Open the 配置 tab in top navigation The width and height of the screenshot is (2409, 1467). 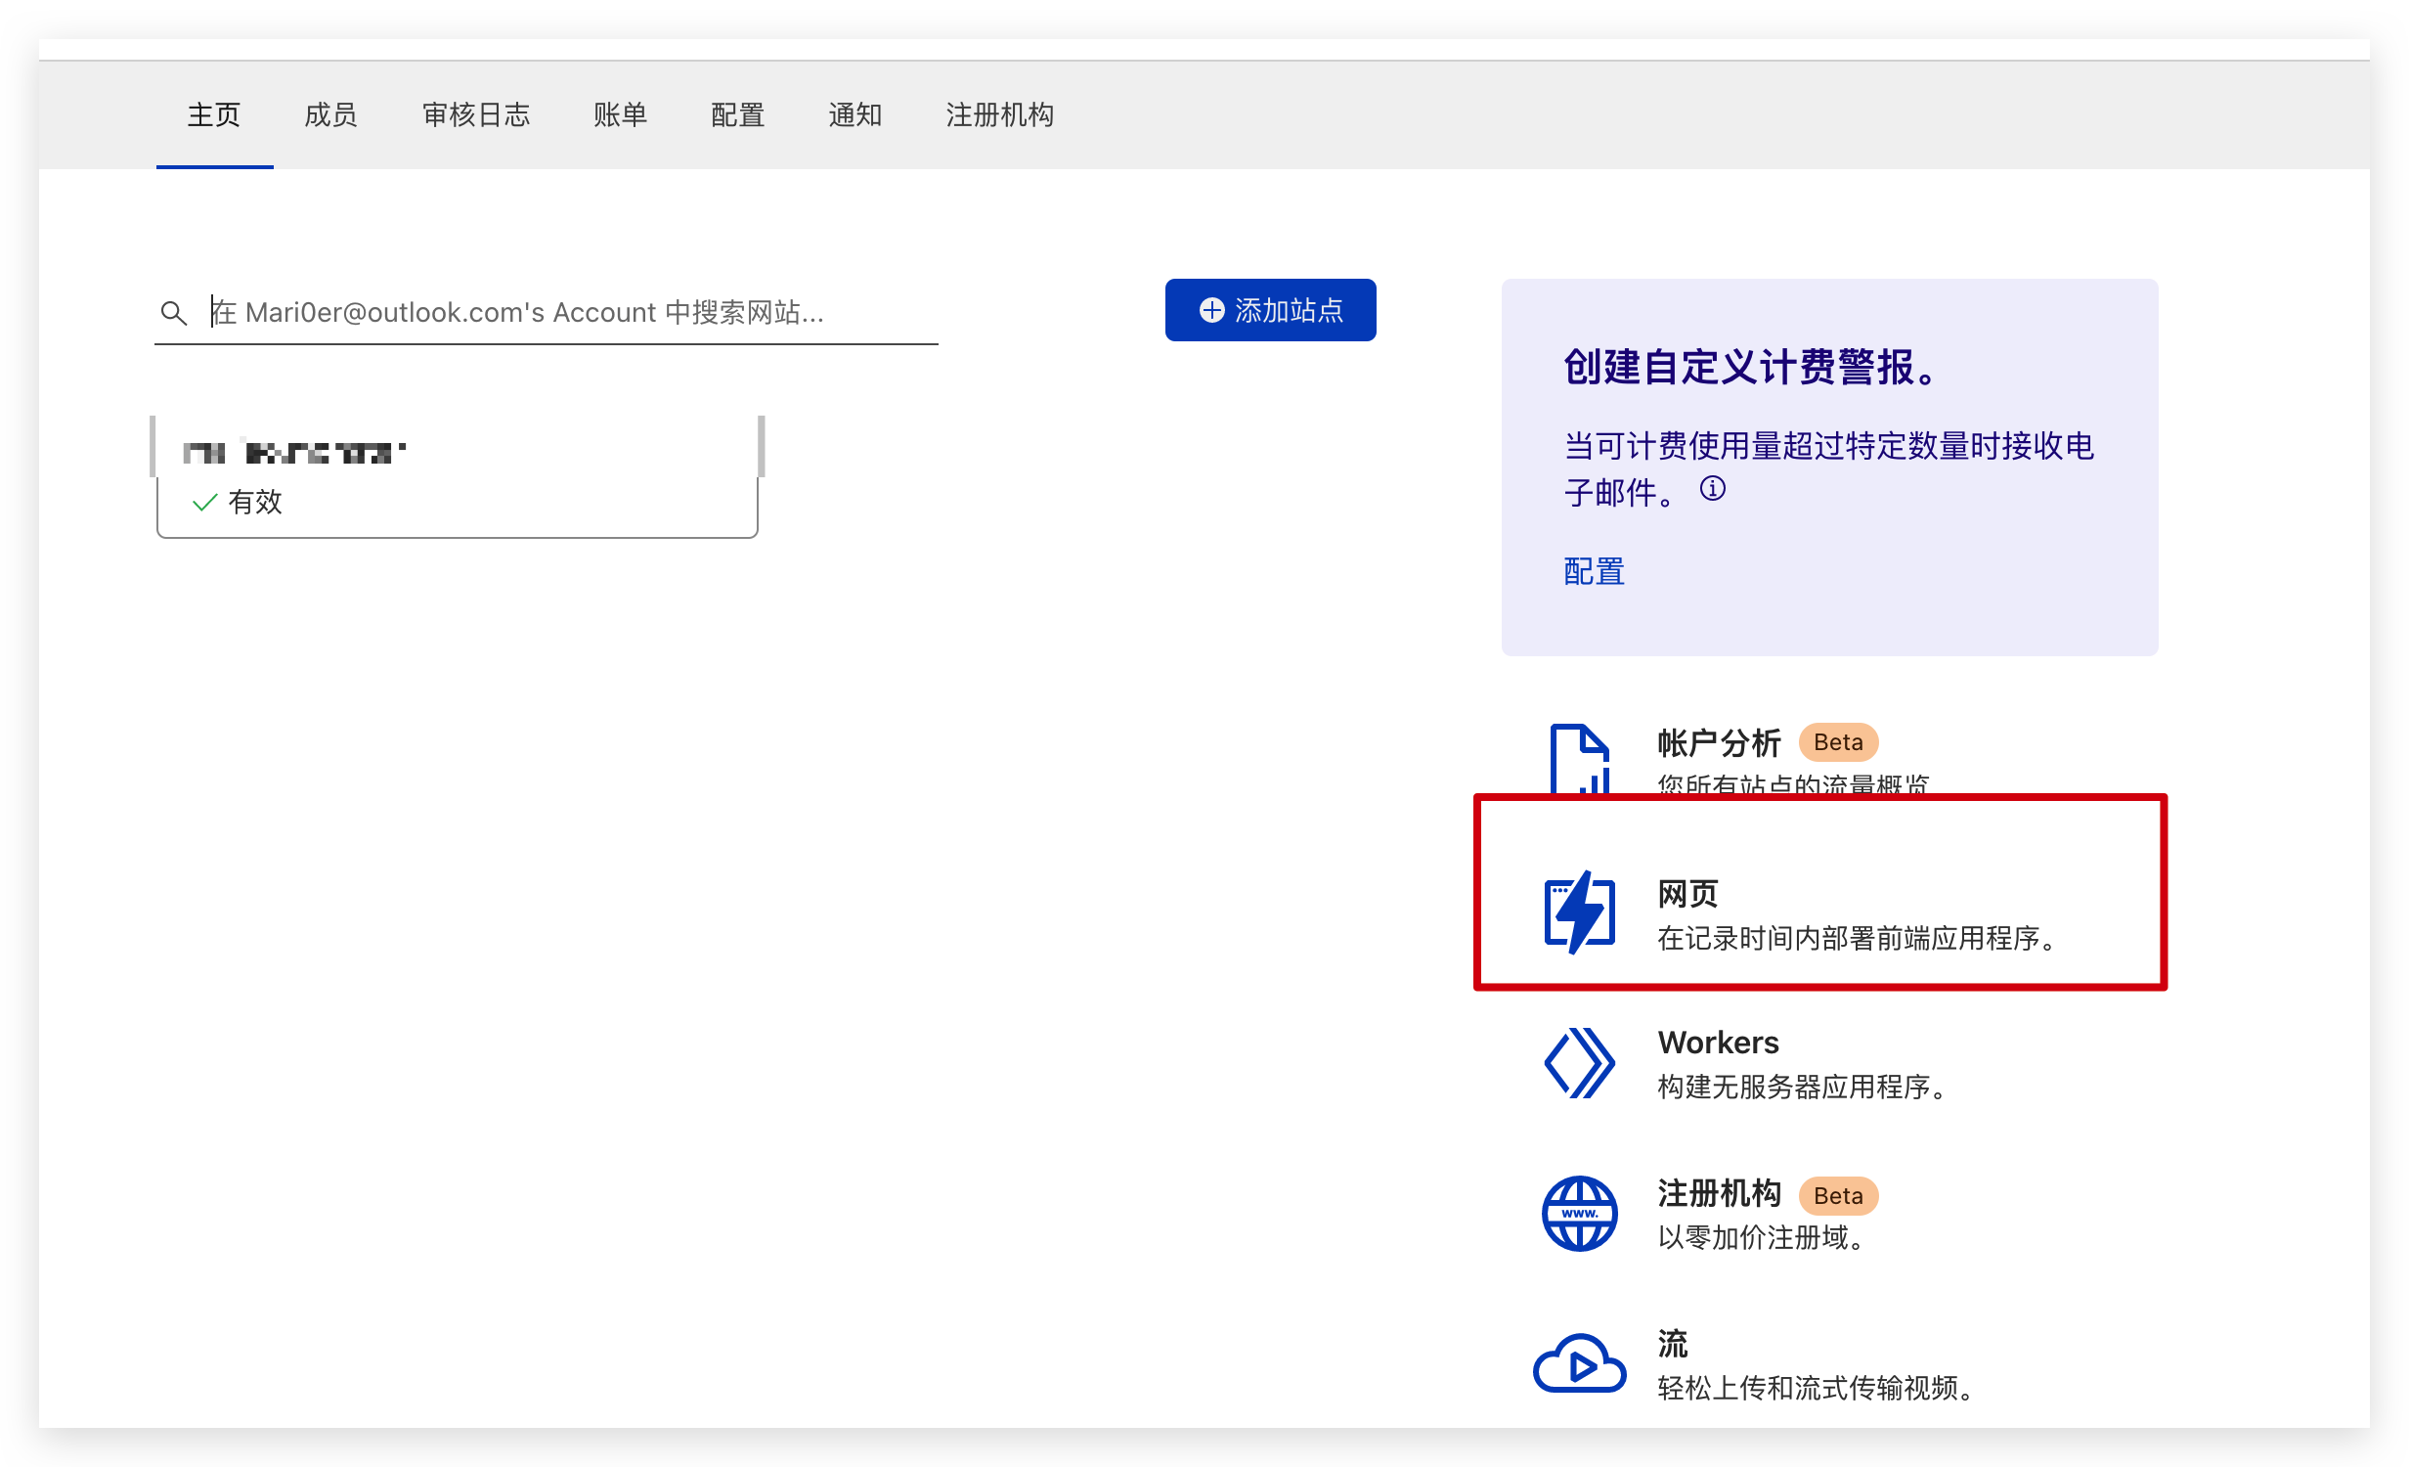tap(737, 115)
